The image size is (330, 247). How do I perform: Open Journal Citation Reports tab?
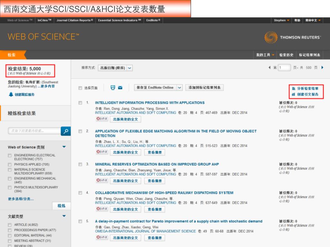pos(75,20)
